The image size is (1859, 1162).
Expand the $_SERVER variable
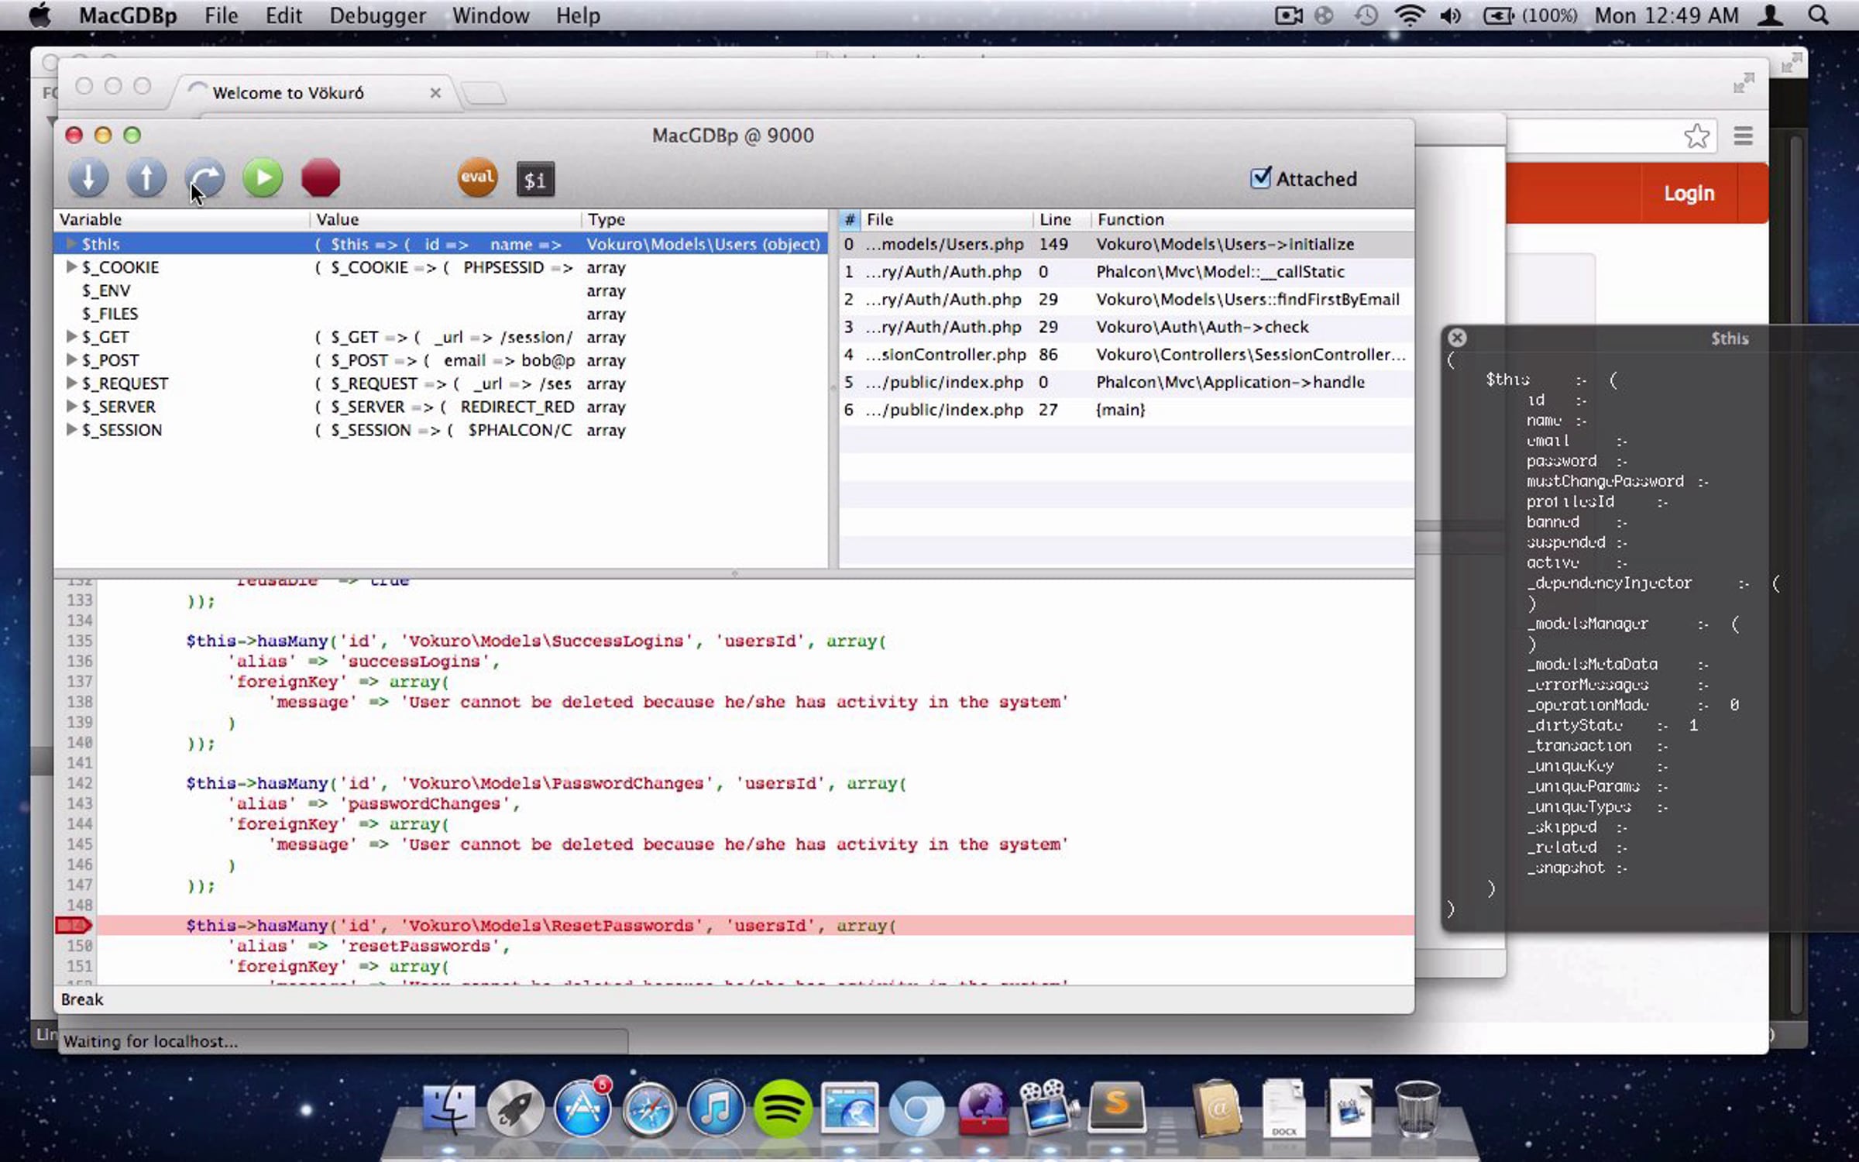click(70, 407)
